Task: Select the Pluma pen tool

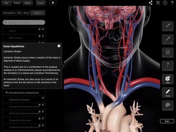Action: [x=168, y=92]
